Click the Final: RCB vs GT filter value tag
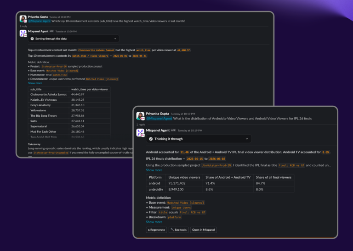 coord(193,212)
